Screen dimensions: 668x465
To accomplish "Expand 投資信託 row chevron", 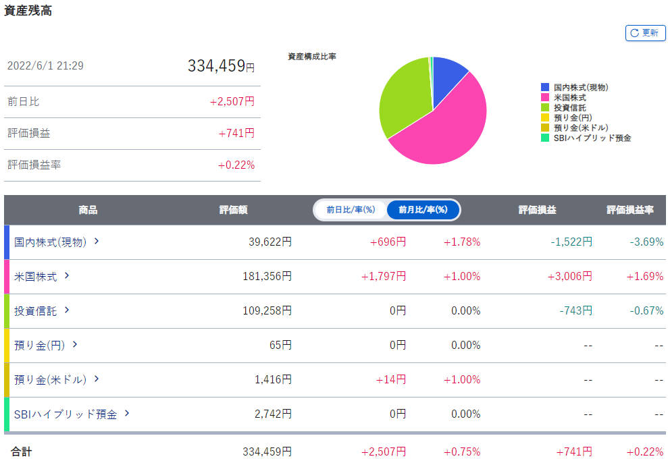I will [67, 310].
